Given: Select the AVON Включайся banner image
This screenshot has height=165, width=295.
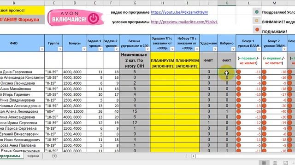Looking at the screenshot, I should [75, 17].
